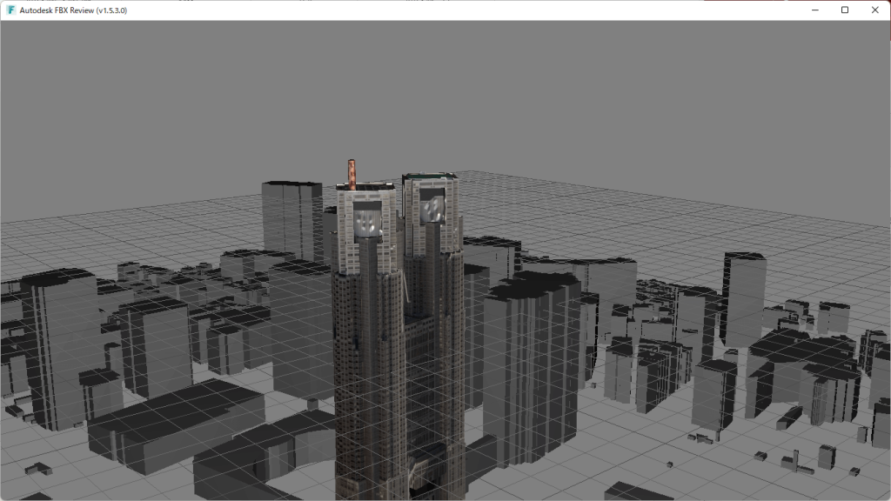Screen dimensions: 891x501
Task: Click the FBX Review app icon in title bar
Action: (x=10, y=10)
